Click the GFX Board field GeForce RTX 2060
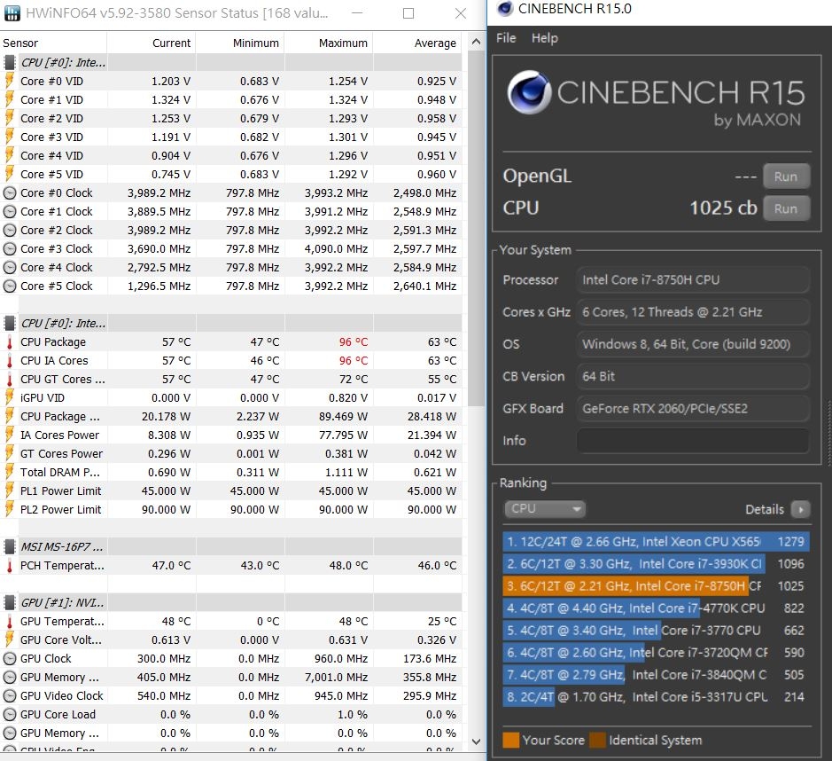 pos(693,408)
